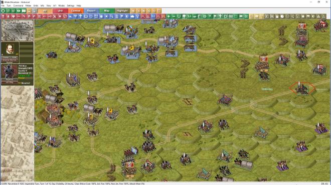Click the blue 2:1 ratio icon

153,16
